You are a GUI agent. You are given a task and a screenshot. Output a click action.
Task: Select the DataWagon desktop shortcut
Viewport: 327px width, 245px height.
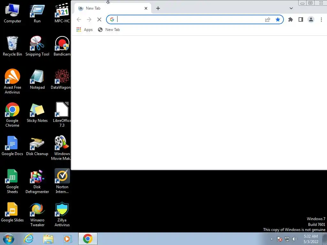[61, 79]
